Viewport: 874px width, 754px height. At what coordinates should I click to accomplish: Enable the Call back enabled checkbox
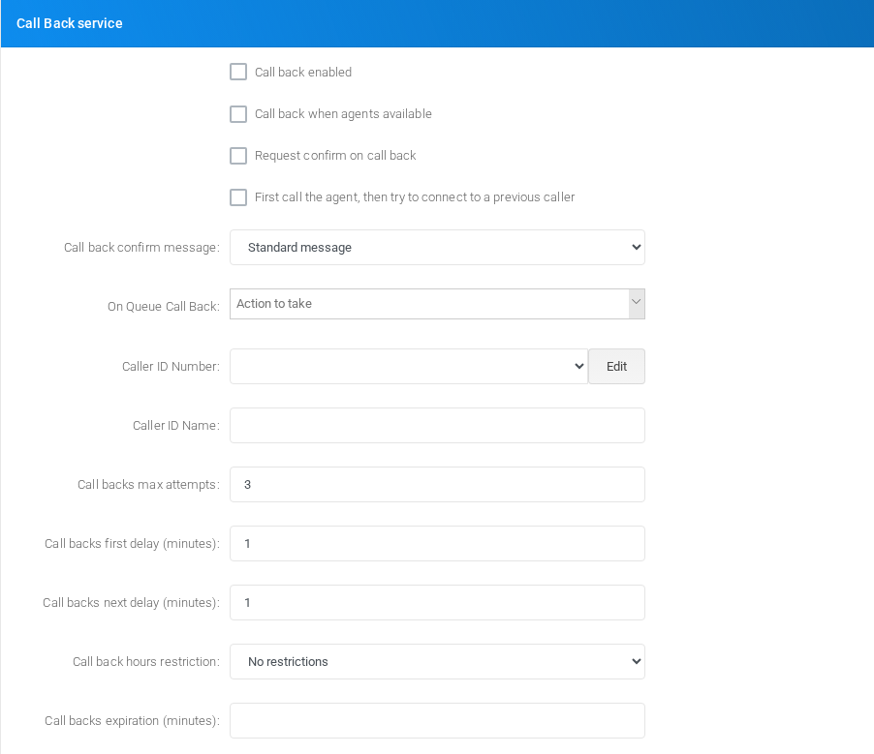coord(238,72)
